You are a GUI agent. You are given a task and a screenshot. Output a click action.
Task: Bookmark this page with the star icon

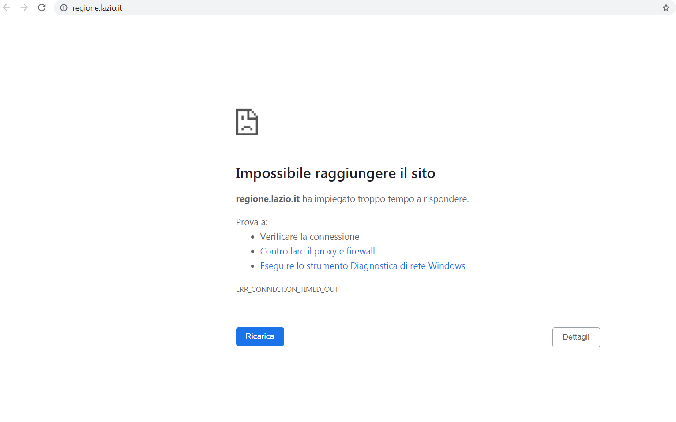point(666,8)
